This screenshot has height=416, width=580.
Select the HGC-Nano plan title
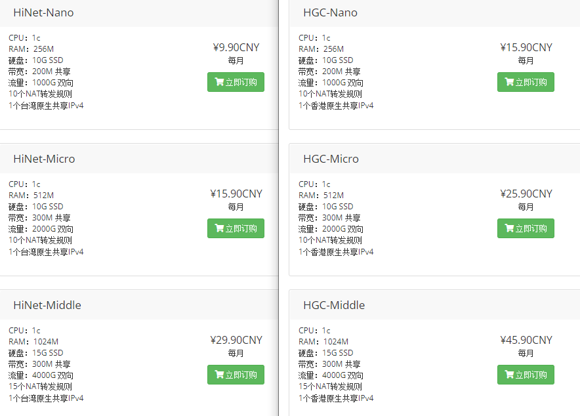point(330,12)
